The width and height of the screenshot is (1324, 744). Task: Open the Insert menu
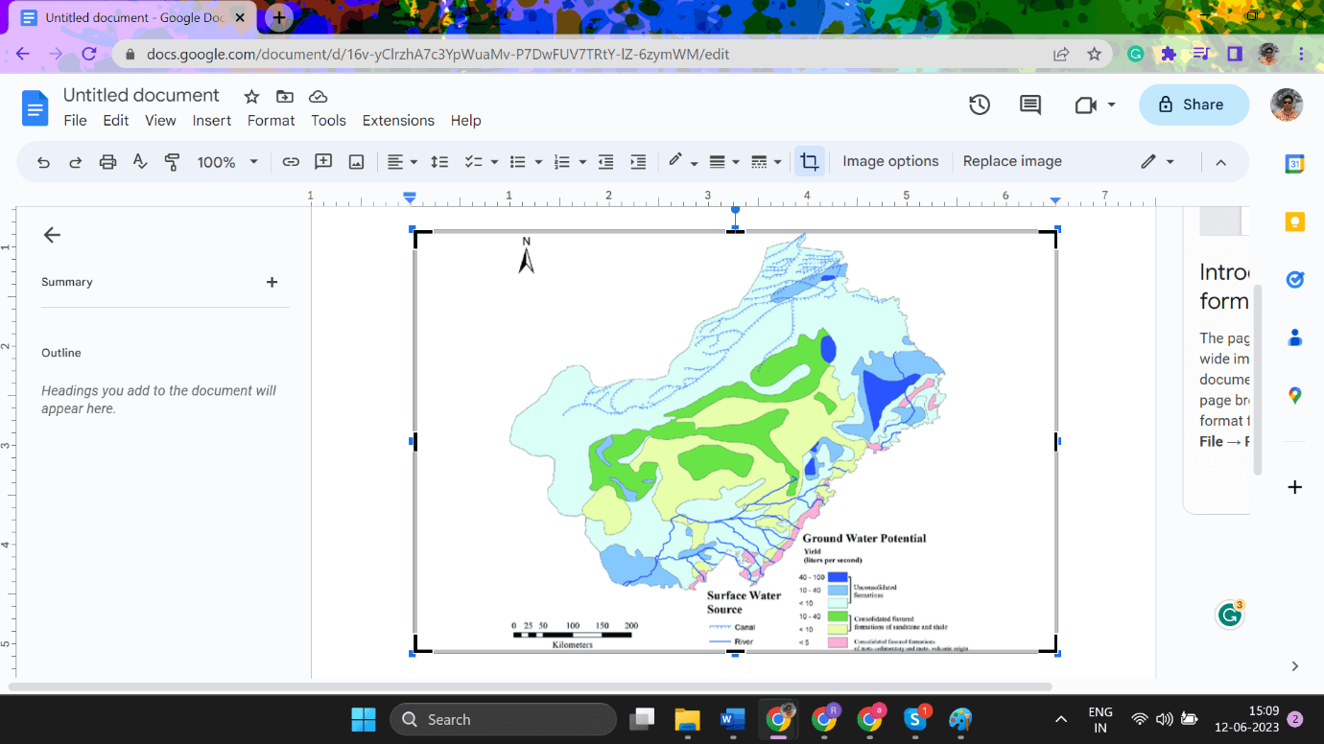pos(211,121)
